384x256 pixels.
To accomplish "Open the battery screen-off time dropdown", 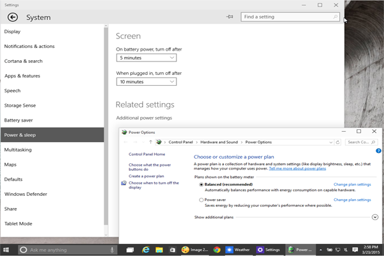I will 146,58.
